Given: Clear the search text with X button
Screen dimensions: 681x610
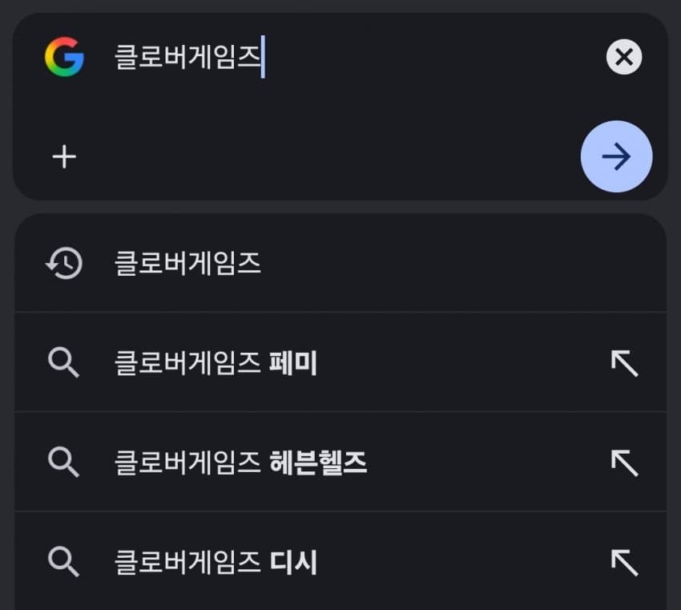Looking at the screenshot, I should coord(624,58).
